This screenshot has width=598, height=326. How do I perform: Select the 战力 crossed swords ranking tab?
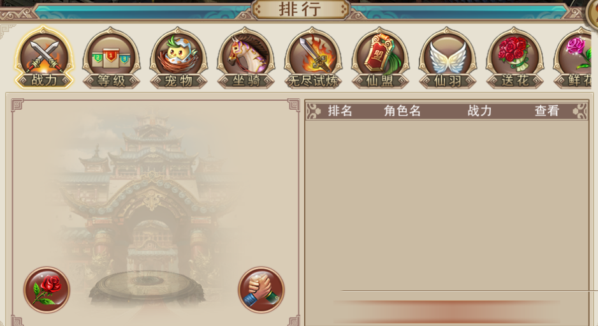pyautogui.click(x=44, y=57)
